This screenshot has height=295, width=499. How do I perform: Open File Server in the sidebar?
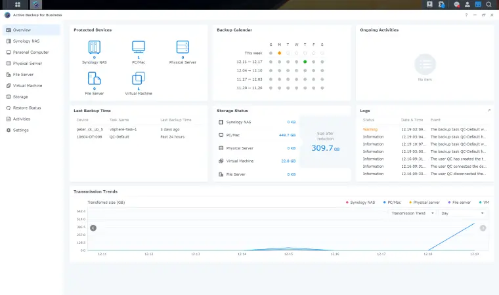pyautogui.click(x=32, y=74)
